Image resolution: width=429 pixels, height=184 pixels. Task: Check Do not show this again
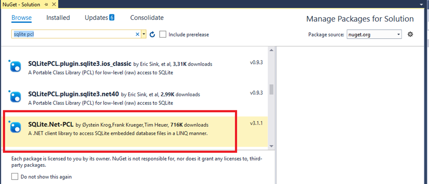coord(14,176)
